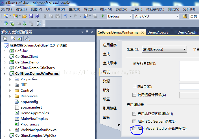Click the Refresh icon in Solution Explorer
The height and width of the screenshot is (139, 199).
pos(19,39)
